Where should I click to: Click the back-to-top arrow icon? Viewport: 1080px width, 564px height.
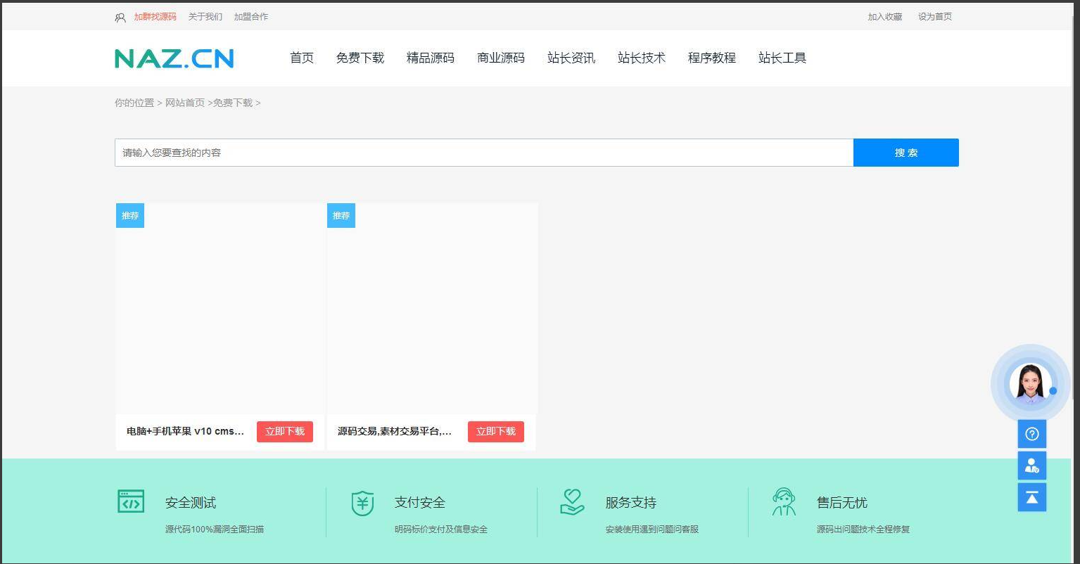tap(1031, 497)
